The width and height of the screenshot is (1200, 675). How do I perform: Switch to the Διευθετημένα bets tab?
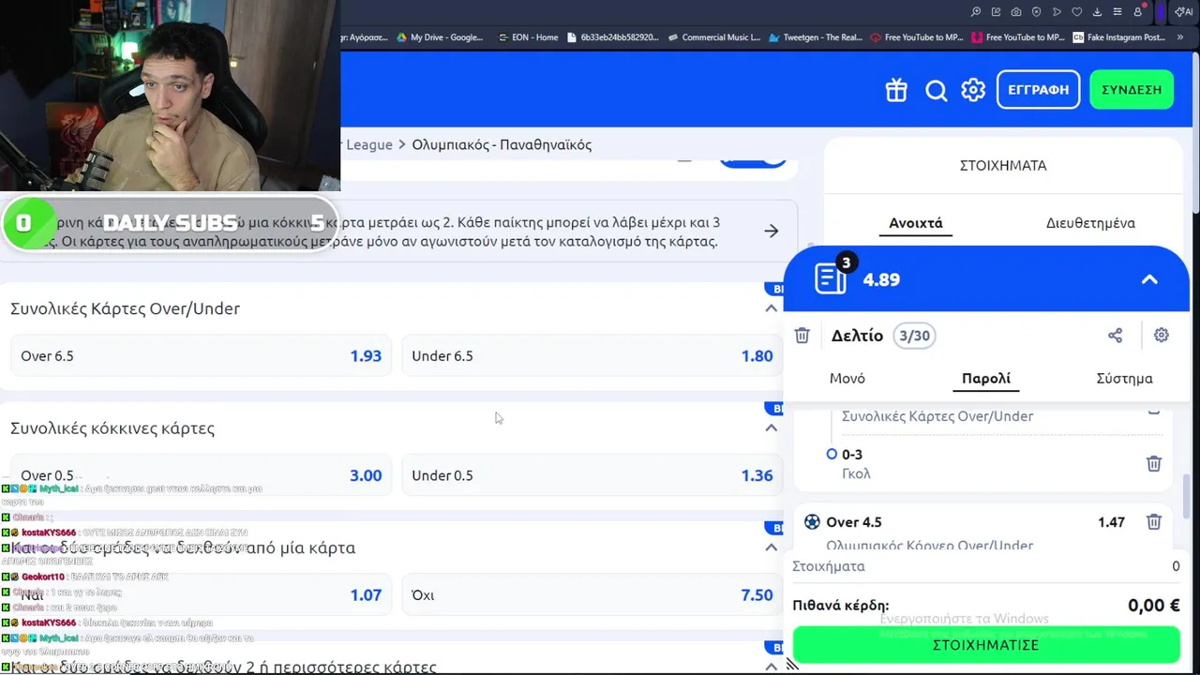(1090, 223)
